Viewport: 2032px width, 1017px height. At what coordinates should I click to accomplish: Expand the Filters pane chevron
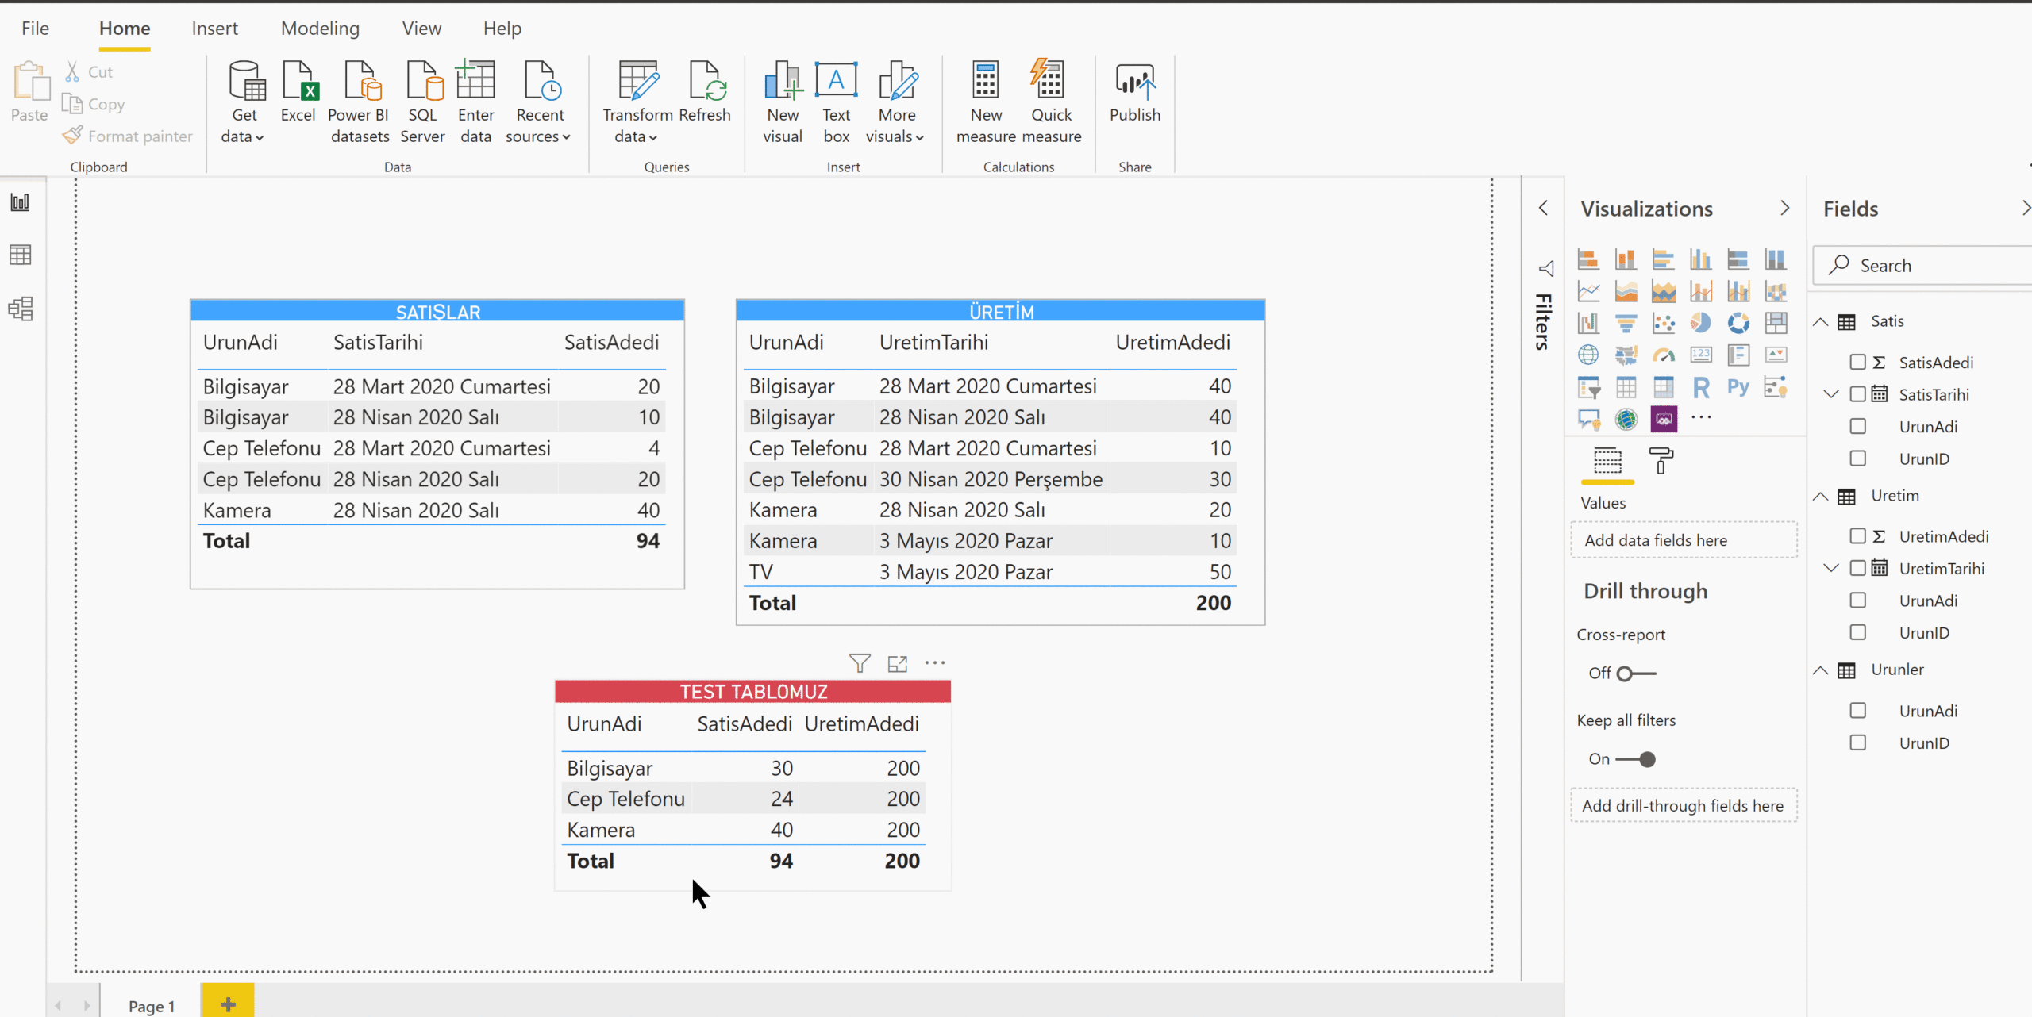tap(1543, 208)
